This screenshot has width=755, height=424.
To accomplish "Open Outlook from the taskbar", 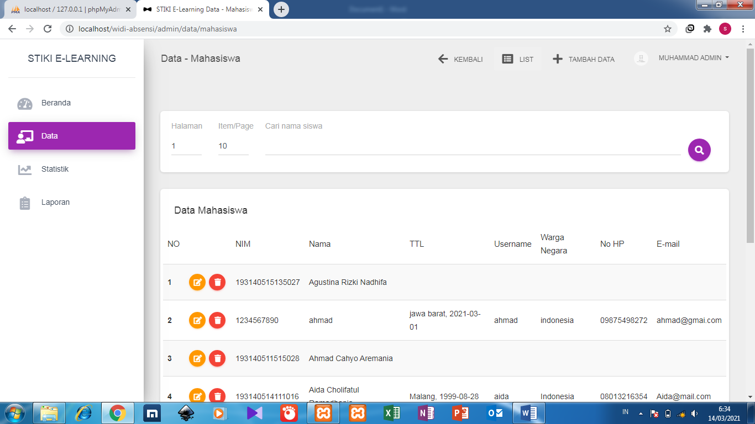I will pos(494,413).
